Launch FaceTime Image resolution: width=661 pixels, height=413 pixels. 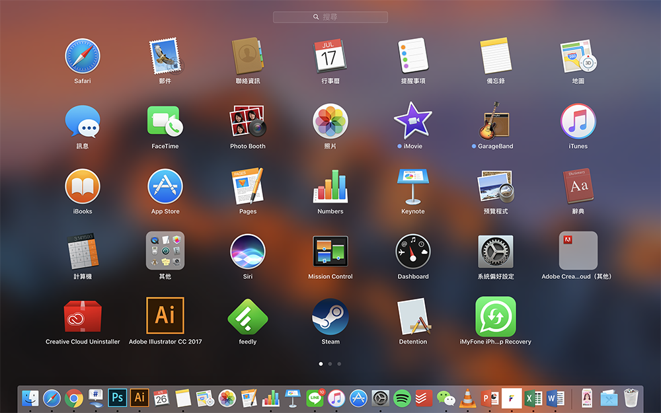(x=165, y=122)
